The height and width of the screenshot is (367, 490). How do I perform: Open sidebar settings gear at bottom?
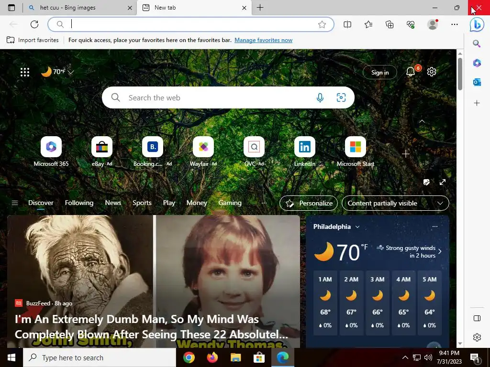[x=477, y=337]
